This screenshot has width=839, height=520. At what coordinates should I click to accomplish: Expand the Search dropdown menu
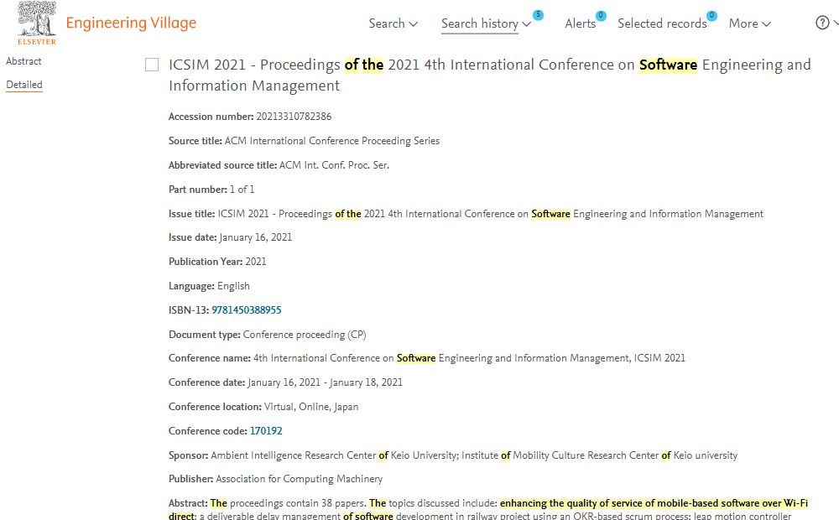393,23
